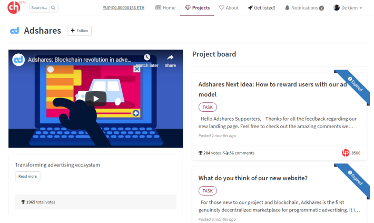Click 'Posted 2 months ago' text
Screen dimensions: 374x223
pos(217,135)
